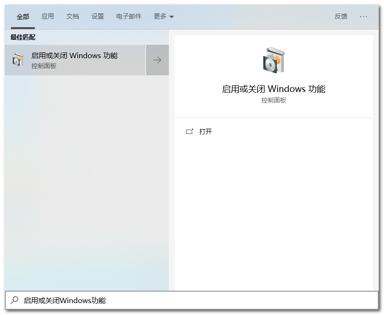The image size is (384, 315).
Task: Click the large Windows Features icon in preview pane
Action: (273, 60)
